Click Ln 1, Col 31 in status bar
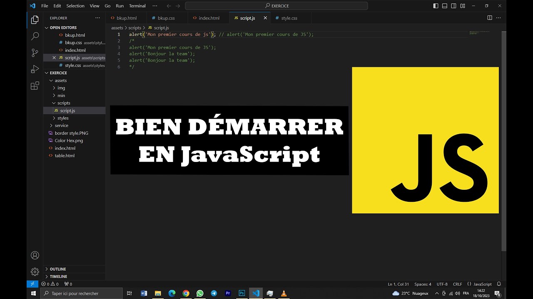The width and height of the screenshot is (533, 299). pos(399,284)
